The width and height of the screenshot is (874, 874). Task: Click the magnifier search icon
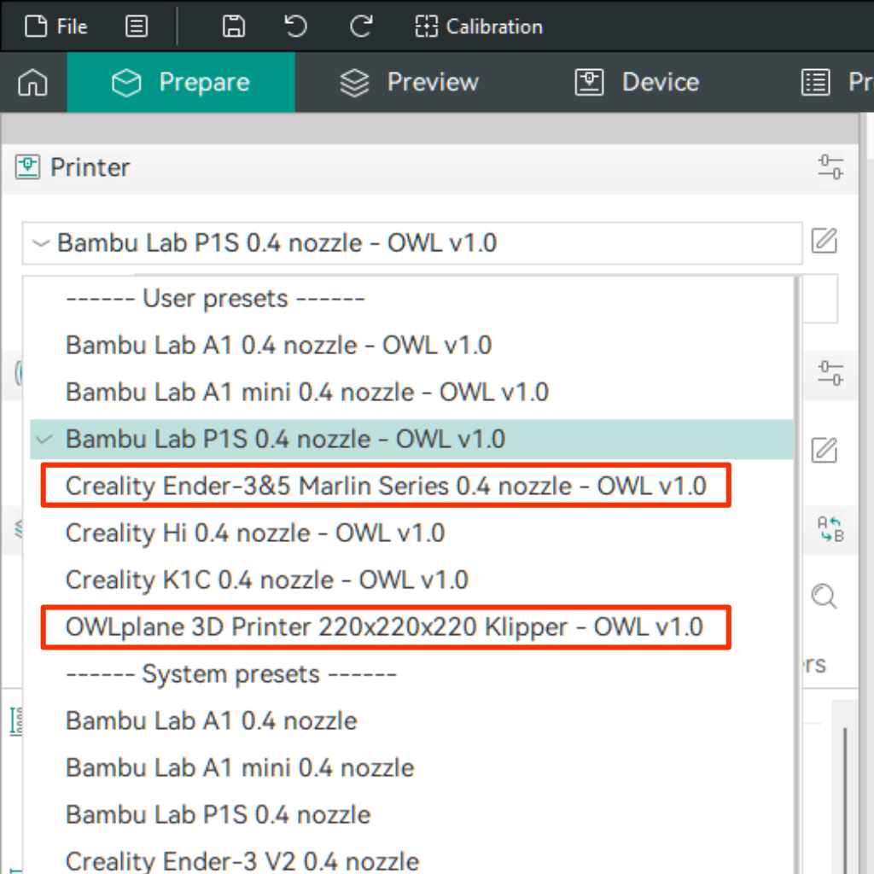[x=824, y=596]
